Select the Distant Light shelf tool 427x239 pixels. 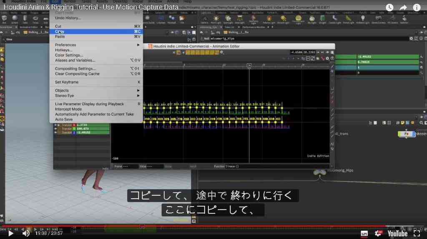(x=283, y=19)
